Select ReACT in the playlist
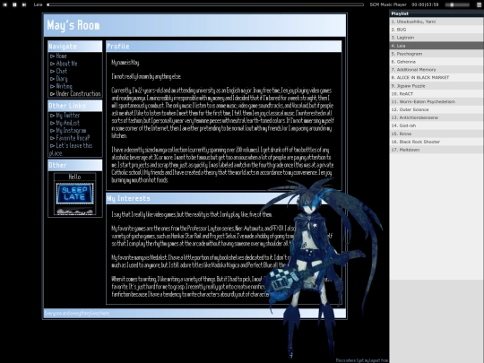This screenshot has height=363, width=484. pyautogui.click(x=436, y=94)
